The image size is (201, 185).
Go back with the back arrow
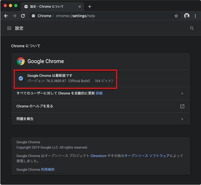6,16
